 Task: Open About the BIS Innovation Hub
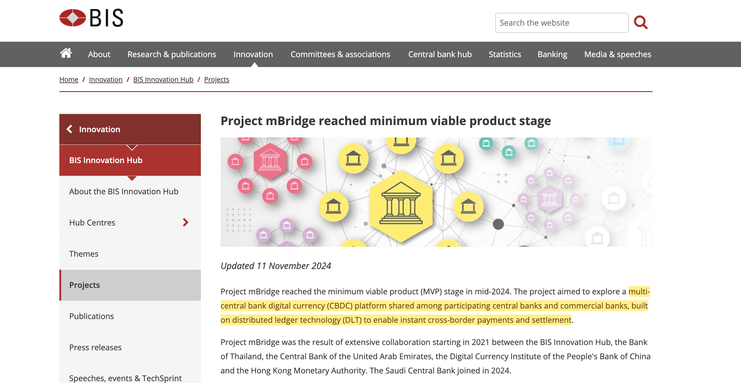[124, 192]
